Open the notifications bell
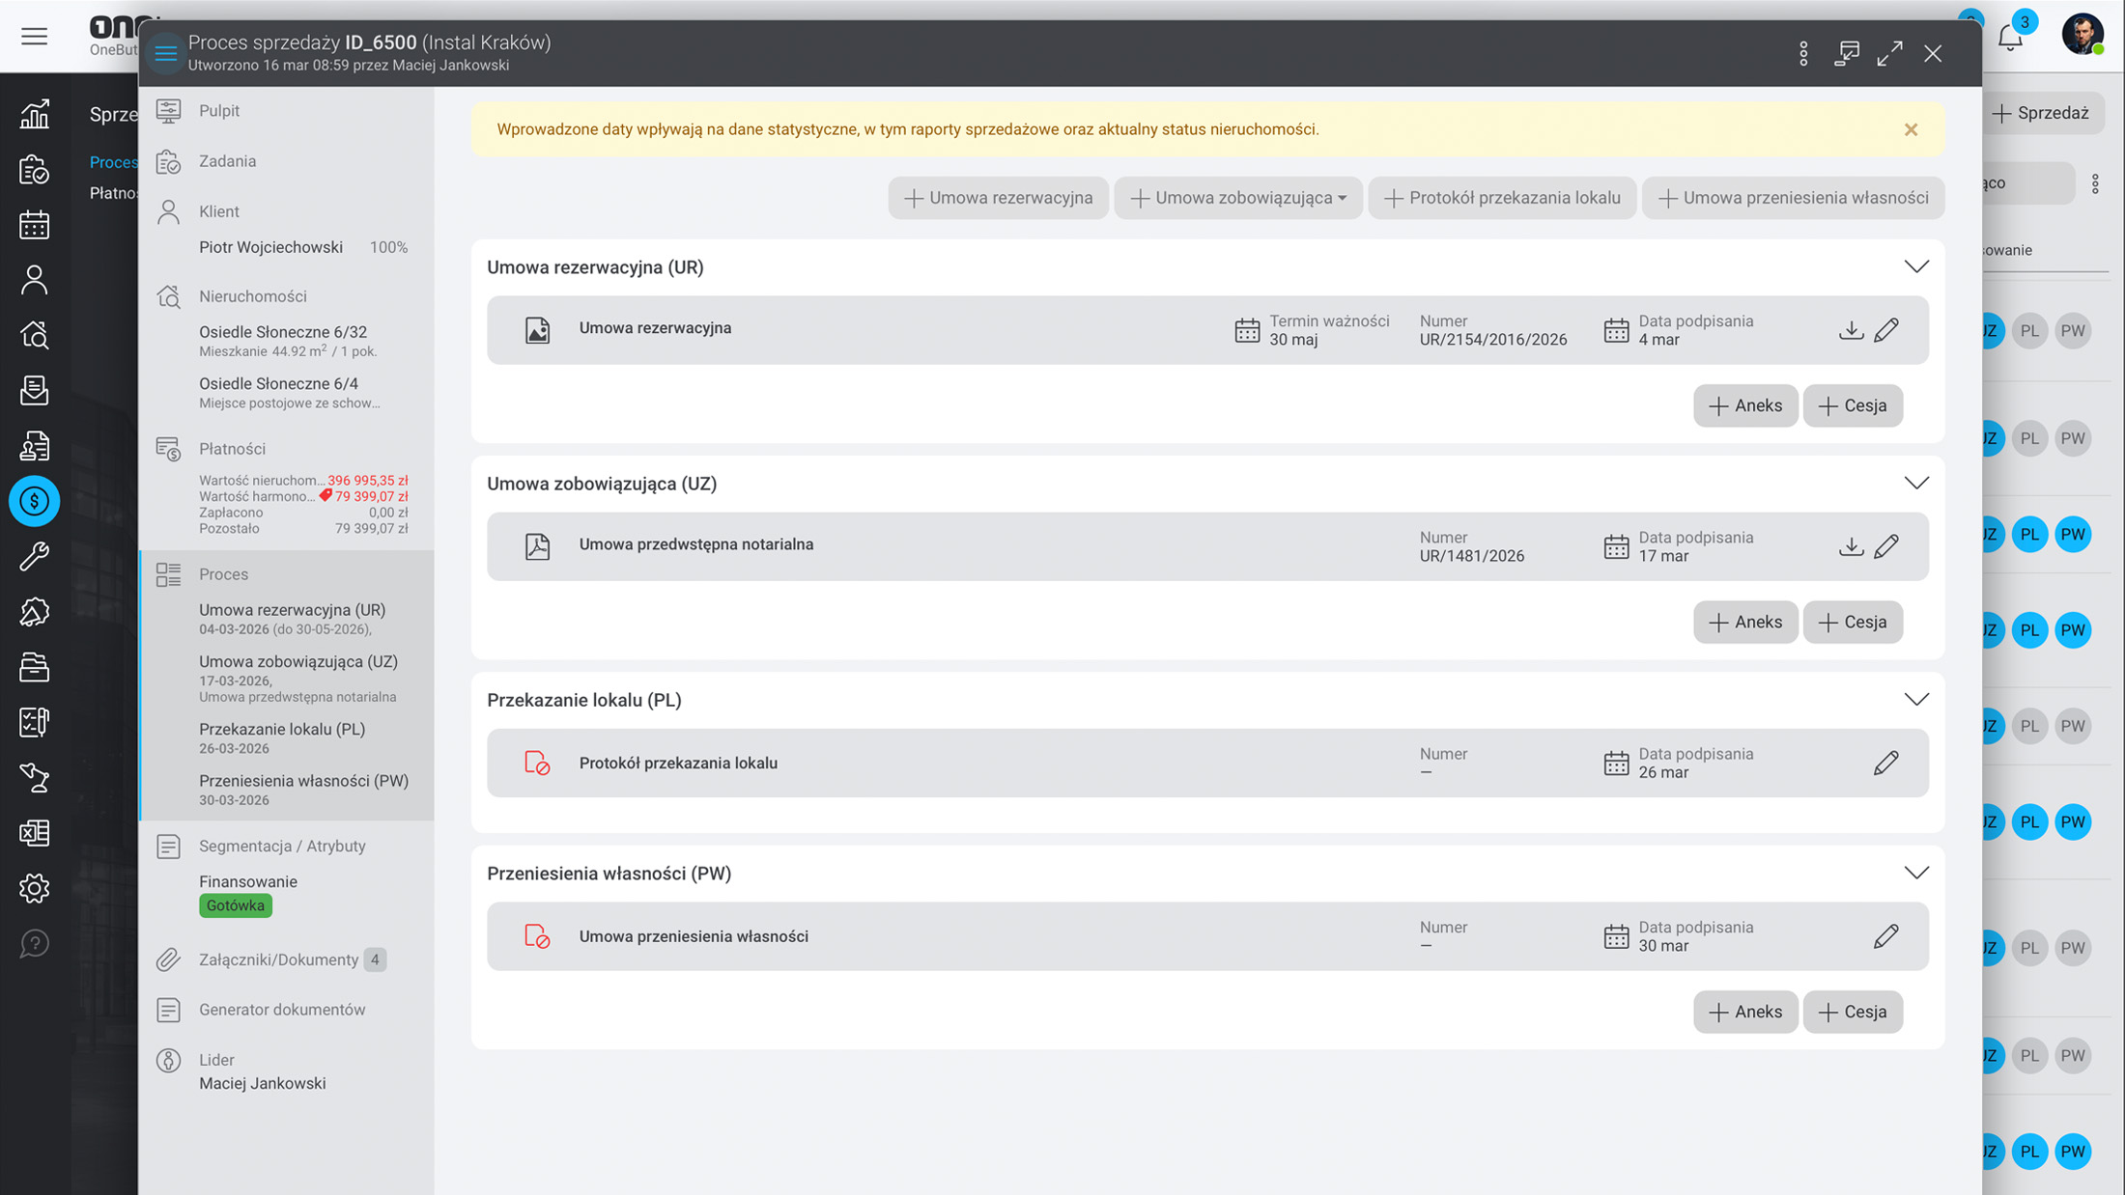The height and width of the screenshot is (1195, 2125). tap(2011, 37)
